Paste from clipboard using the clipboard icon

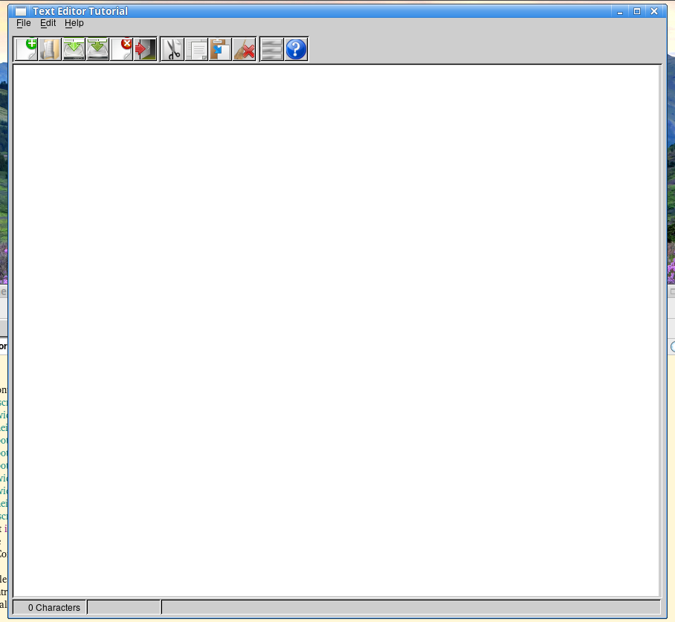point(220,50)
